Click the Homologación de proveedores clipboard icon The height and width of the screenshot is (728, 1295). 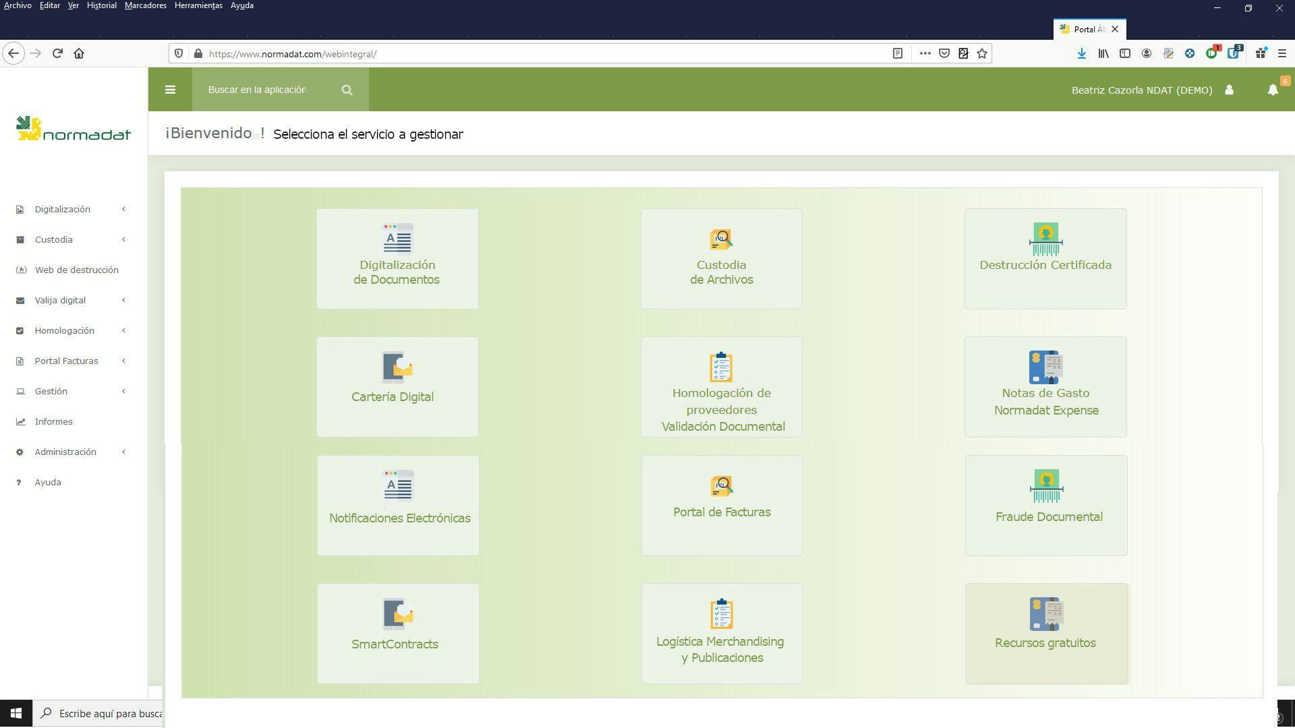point(721,367)
